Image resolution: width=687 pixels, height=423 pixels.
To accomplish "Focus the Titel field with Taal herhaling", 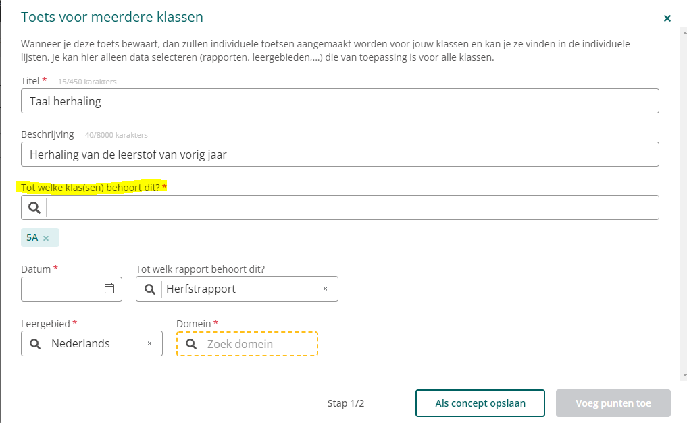I will click(340, 101).
